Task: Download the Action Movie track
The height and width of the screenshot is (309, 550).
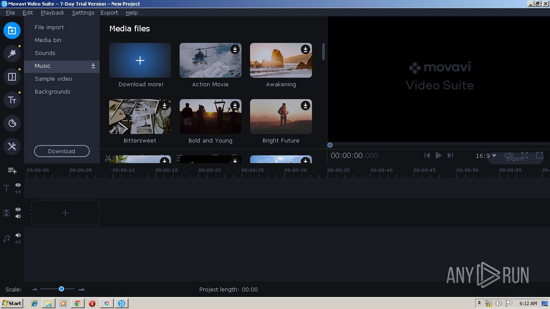Action: click(x=235, y=49)
